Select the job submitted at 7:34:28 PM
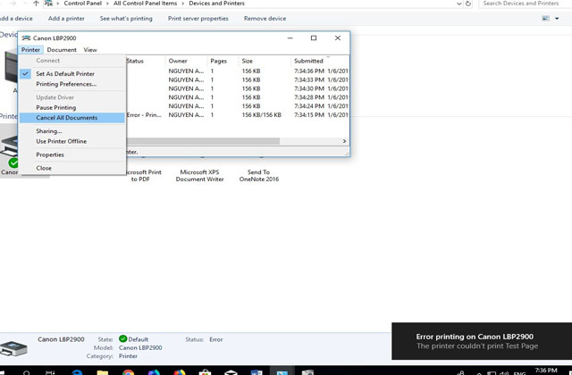572x375 pixels. tap(237, 97)
